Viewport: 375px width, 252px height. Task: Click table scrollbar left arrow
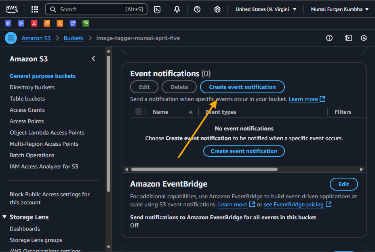126,169
